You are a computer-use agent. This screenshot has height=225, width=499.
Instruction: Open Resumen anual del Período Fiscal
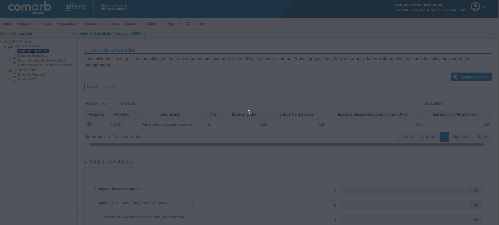pyautogui.click(x=42, y=60)
